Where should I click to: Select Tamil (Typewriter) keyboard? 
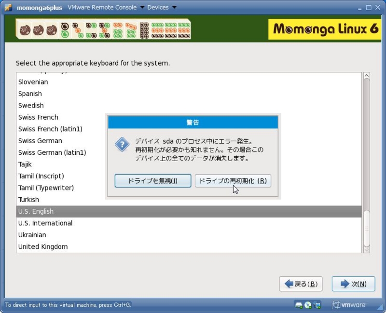click(x=61, y=188)
